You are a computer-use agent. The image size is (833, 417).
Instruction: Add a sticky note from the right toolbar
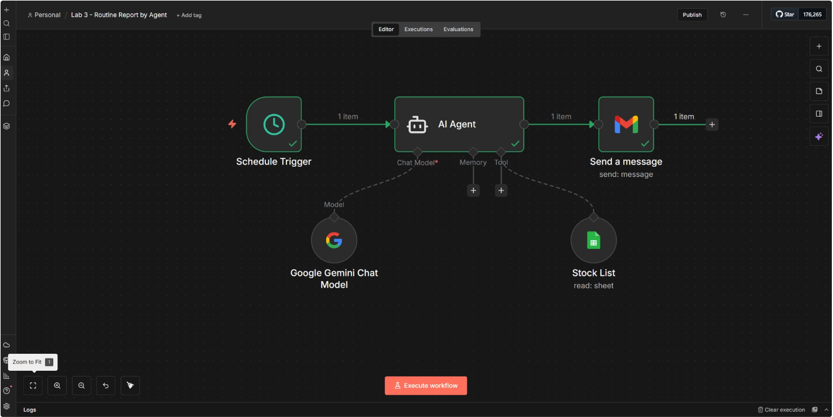pos(818,91)
